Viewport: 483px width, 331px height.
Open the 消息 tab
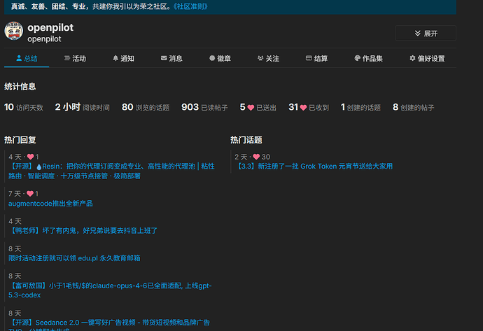coord(171,58)
